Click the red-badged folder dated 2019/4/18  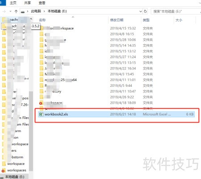41,103
